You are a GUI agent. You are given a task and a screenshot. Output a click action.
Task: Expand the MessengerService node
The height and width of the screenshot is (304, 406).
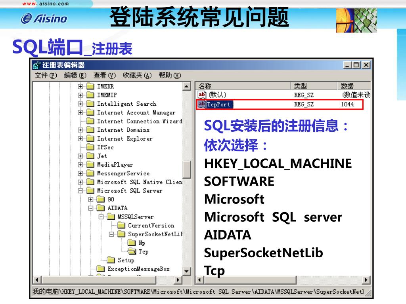point(80,173)
